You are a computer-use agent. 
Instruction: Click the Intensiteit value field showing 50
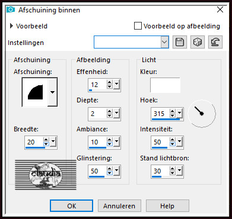click(x=161, y=142)
